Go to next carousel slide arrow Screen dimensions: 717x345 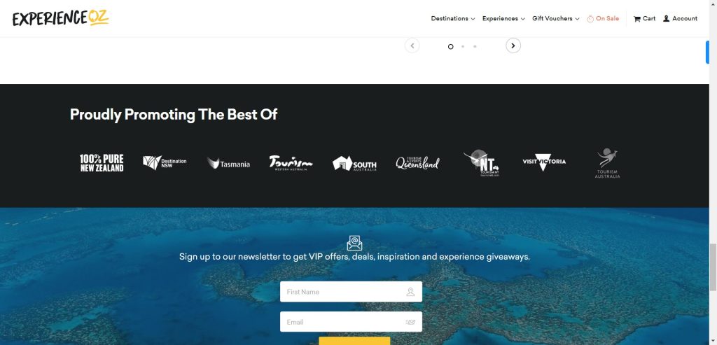(513, 45)
